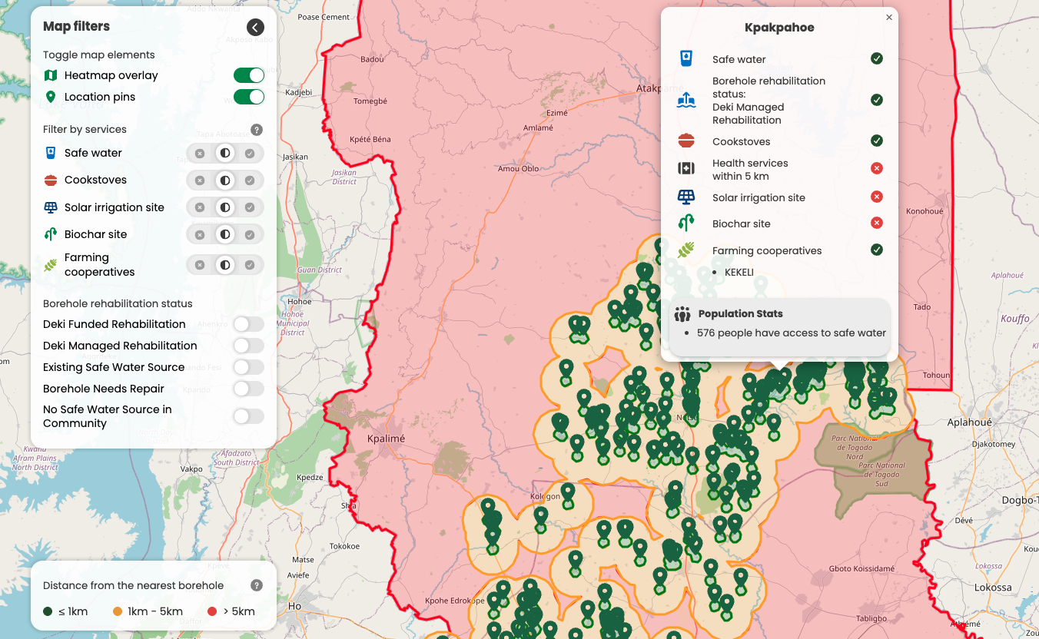Set Solar irrigation filter to neutral half-circle
This screenshot has width=1039, height=639.
coord(225,207)
